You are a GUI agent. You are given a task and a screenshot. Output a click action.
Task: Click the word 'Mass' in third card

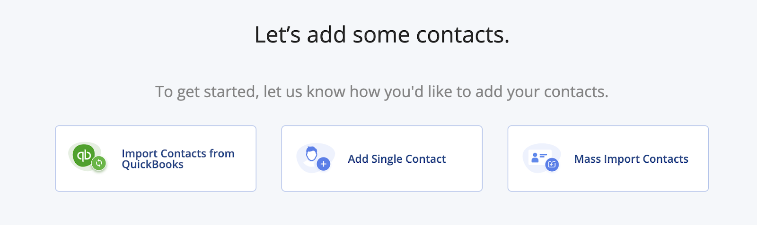point(587,159)
